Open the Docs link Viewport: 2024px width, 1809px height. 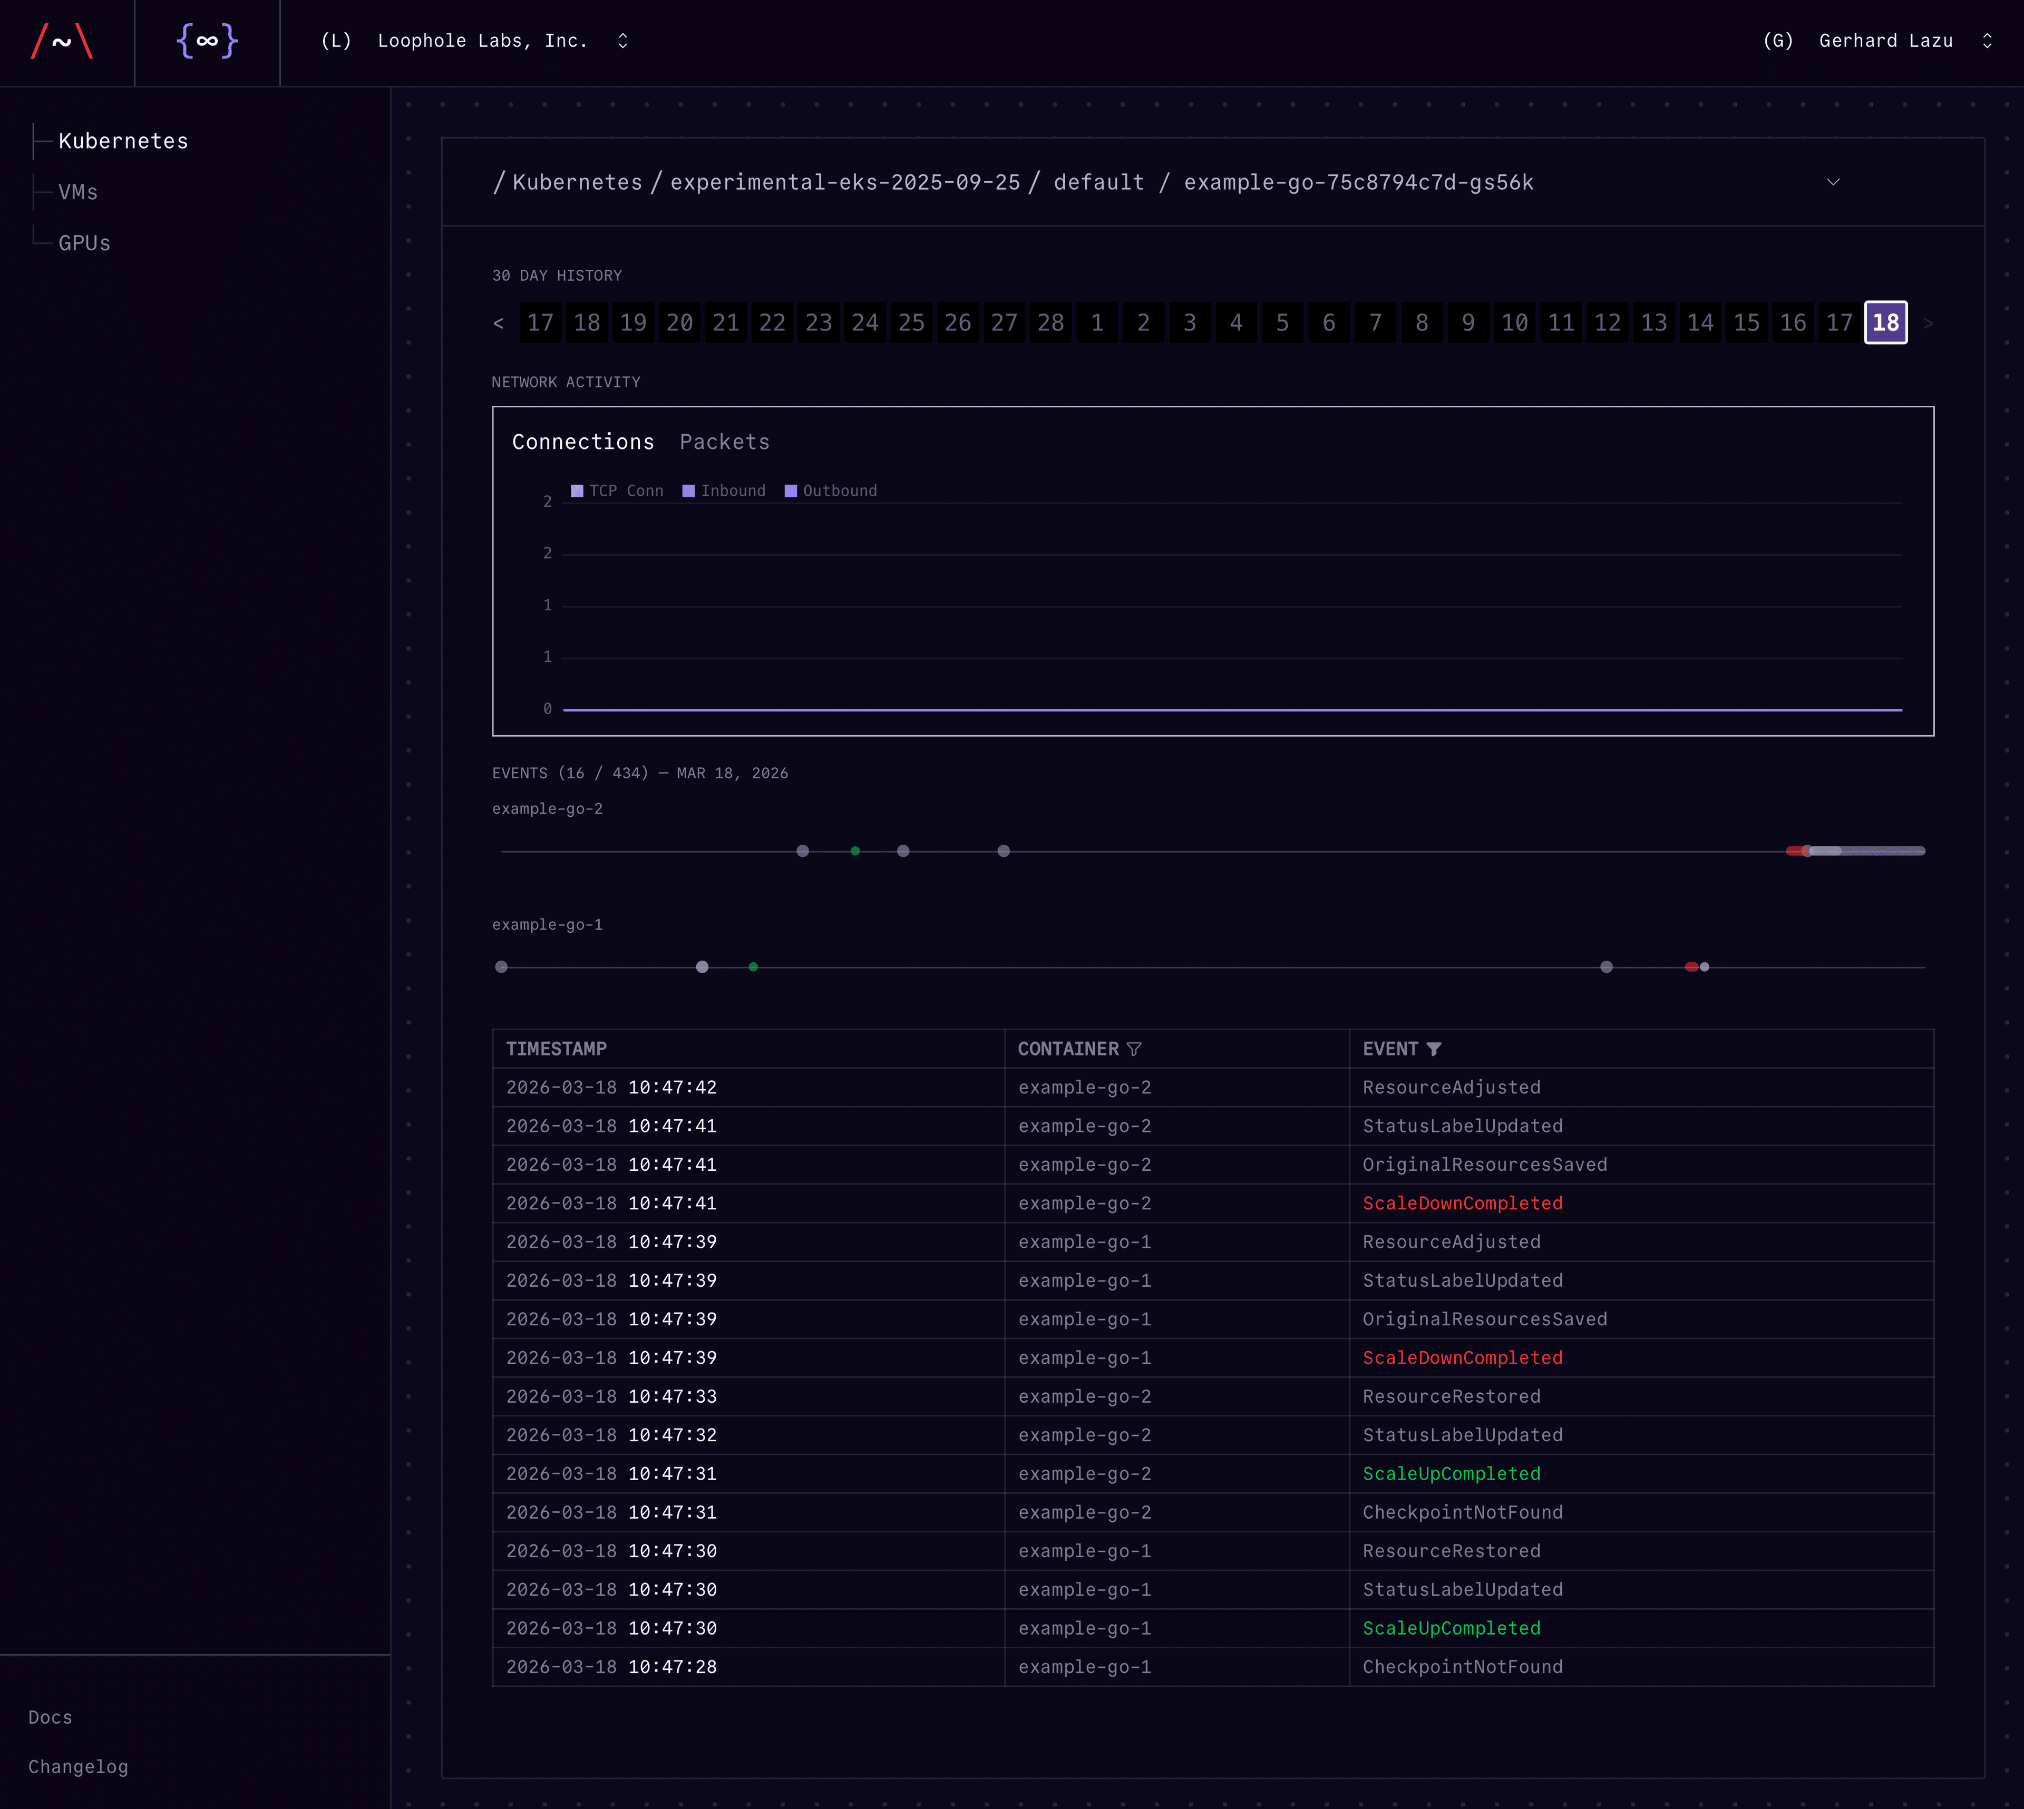point(50,1717)
